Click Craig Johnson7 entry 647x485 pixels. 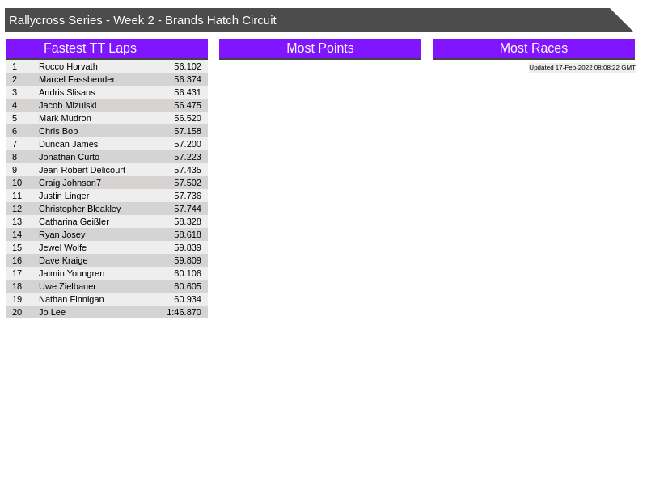pos(70,183)
